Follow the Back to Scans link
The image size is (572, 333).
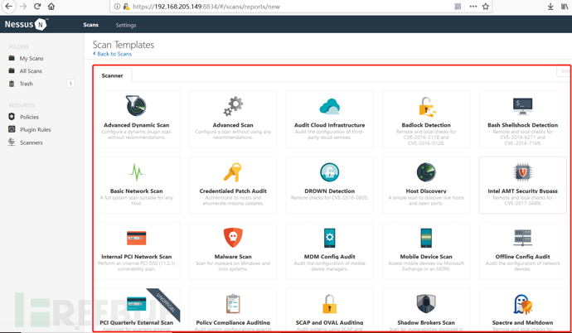tap(113, 54)
